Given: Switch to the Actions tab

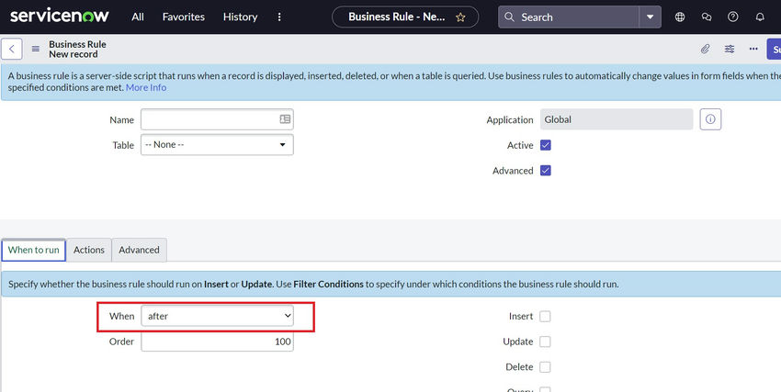Looking at the screenshot, I should (x=89, y=250).
